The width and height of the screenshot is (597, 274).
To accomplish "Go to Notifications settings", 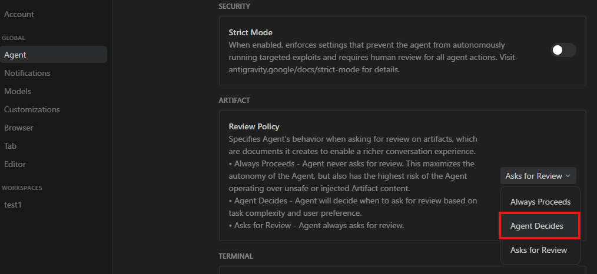I will (27, 73).
